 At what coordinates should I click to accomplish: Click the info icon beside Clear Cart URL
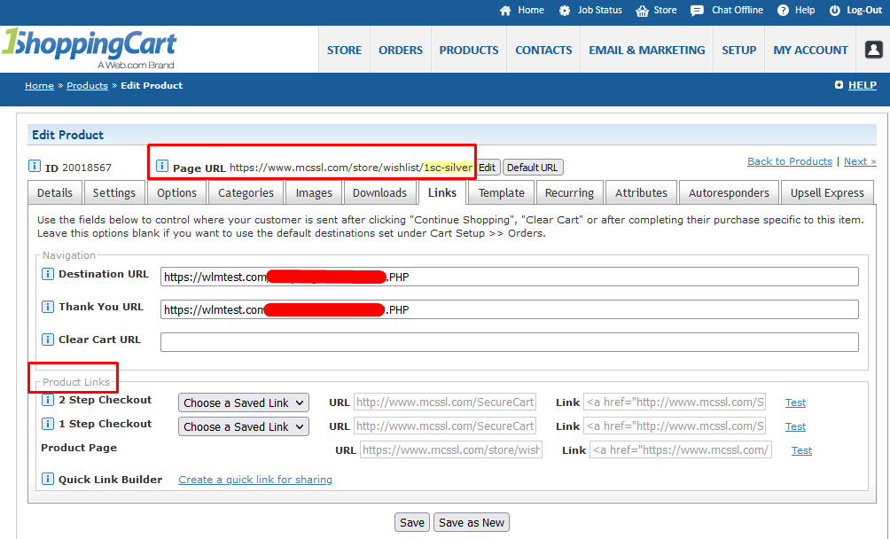pos(48,340)
